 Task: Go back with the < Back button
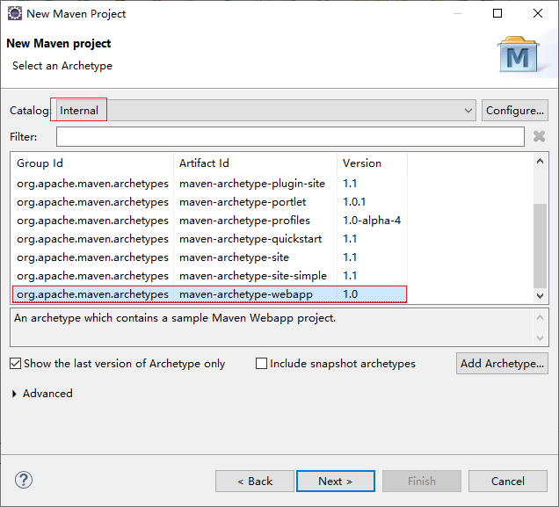[x=255, y=481]
